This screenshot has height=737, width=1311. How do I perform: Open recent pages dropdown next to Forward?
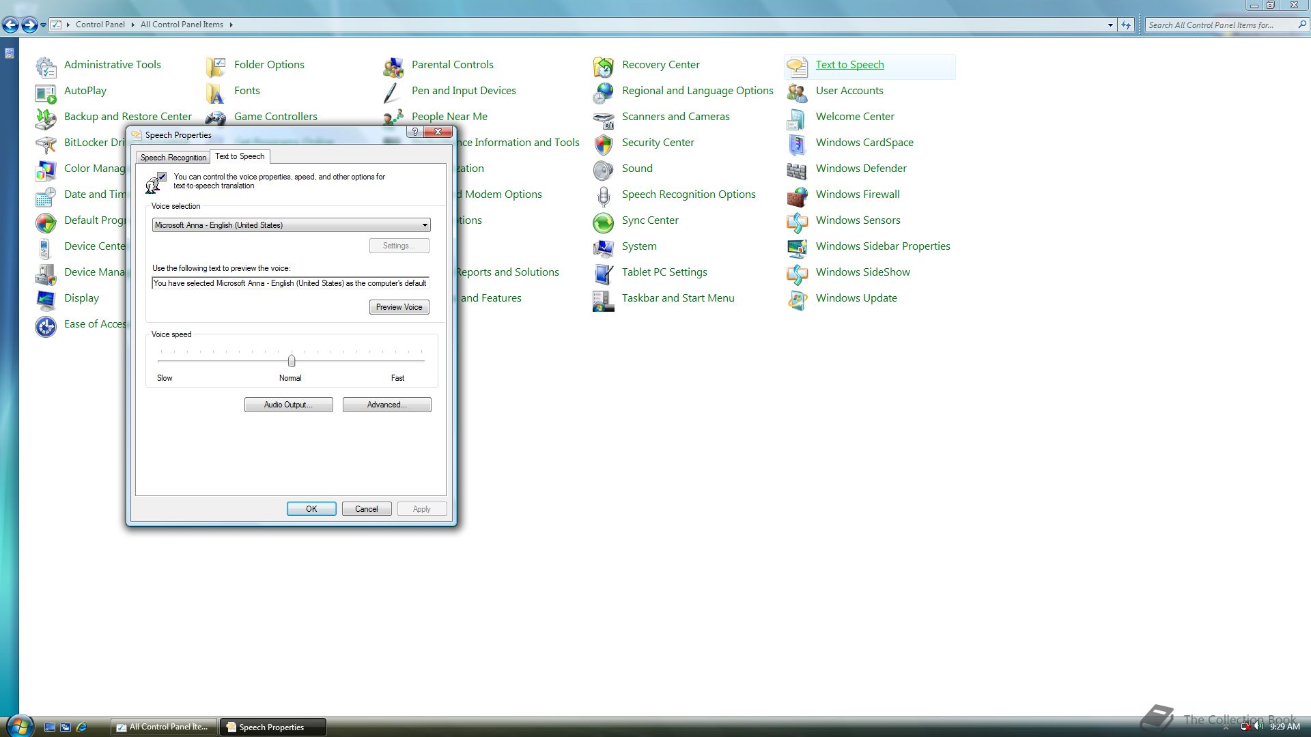point(43,25)
